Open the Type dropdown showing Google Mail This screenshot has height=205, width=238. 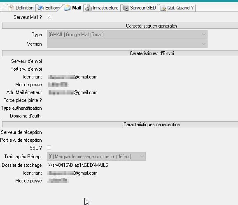tap(127, 35)
